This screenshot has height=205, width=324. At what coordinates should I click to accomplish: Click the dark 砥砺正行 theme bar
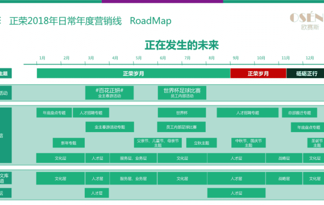(x=305, y=73)
